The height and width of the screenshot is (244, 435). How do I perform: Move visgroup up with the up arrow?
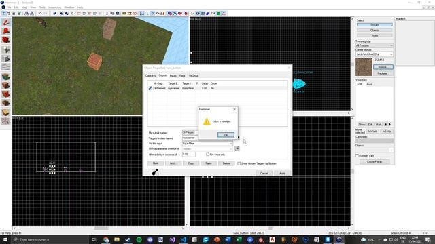[x=385, y=125]
